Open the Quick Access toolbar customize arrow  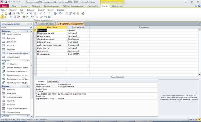tap(19, 2)
